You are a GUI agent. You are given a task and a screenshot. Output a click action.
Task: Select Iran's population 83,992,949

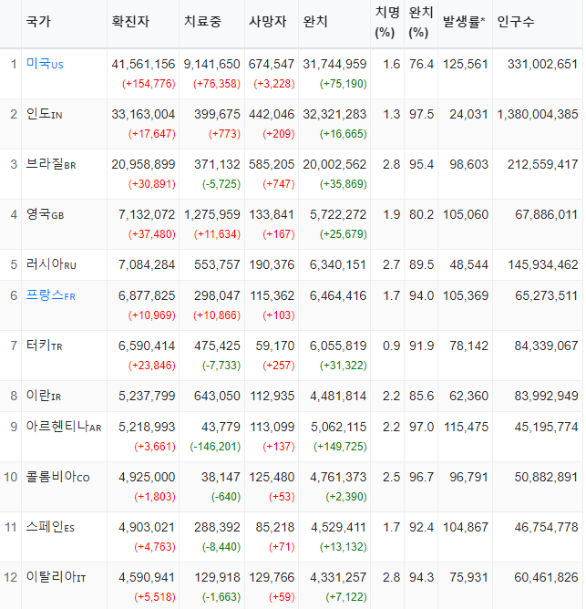[x=547, y=397]
